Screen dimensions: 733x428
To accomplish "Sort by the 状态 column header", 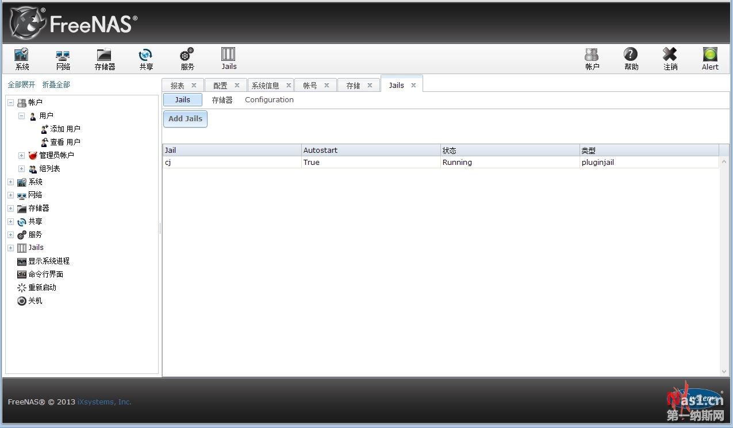I will (x=510, y=150).
